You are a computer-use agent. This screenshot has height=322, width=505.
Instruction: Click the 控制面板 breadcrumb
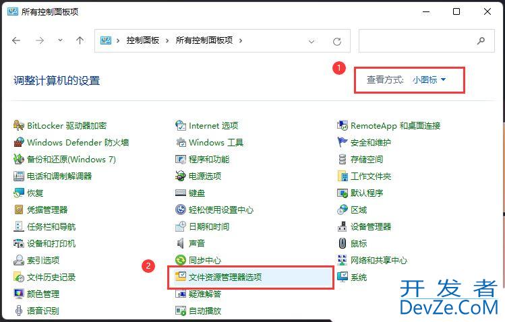[143, 40]
